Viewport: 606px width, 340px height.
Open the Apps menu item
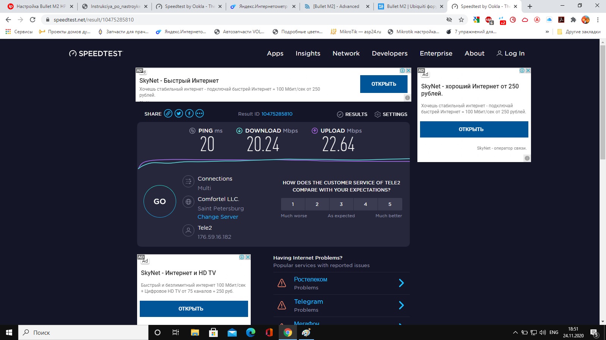click(275, 54)
